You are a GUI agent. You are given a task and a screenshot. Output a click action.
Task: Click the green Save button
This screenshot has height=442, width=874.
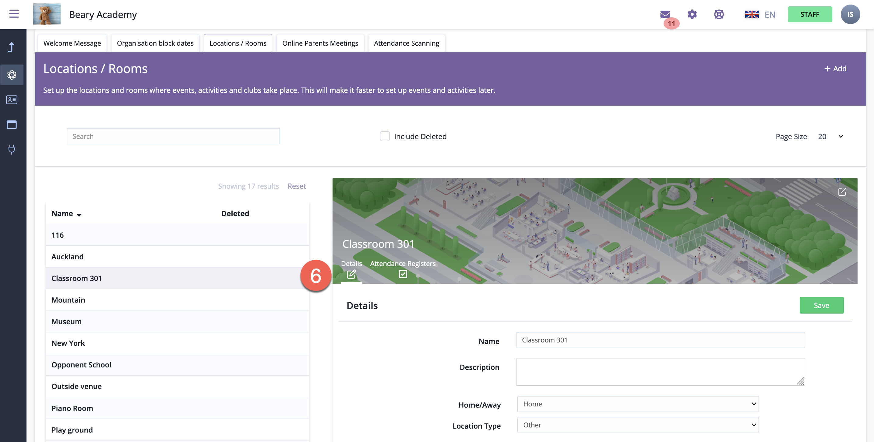821,305
